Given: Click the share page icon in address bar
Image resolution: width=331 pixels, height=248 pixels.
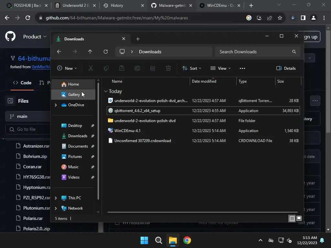Looking at the screenshot, I should [270, 18].
